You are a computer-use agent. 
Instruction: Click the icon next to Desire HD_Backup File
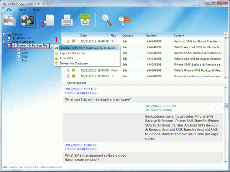click(14, 45)
